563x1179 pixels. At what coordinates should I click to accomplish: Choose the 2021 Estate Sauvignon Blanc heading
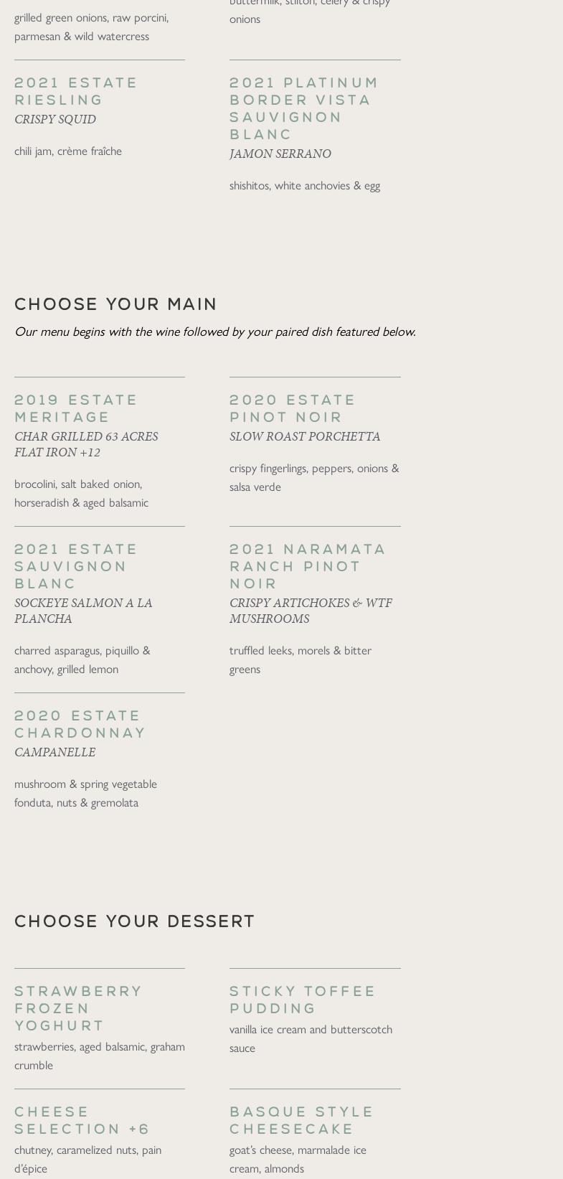tap(76, 566)
